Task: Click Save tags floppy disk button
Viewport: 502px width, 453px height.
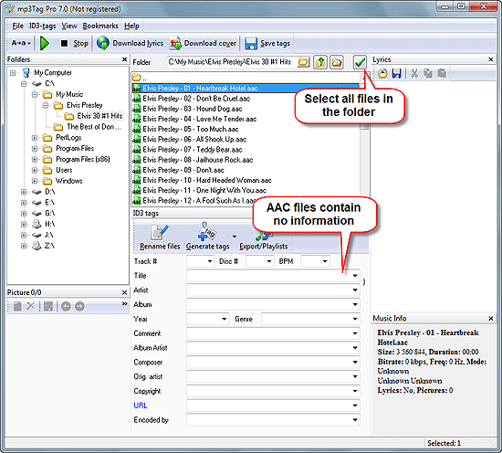Action: click(x=267, y=43)
